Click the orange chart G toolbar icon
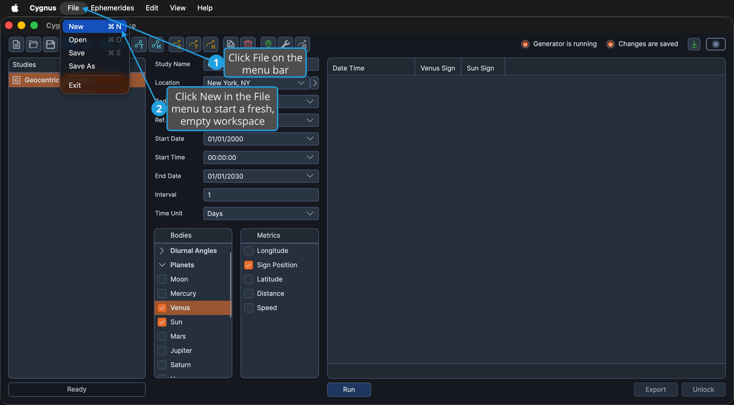 (176, 44)
